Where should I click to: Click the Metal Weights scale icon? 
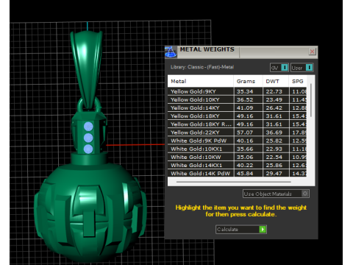point(171,52)
